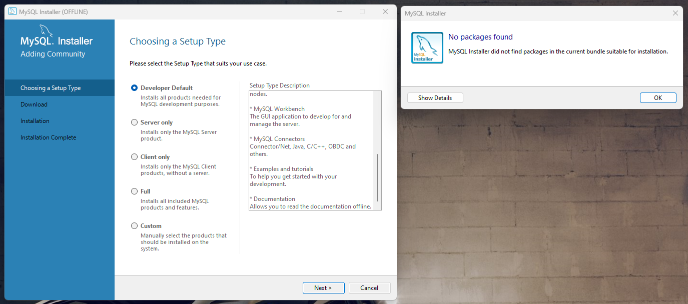Click Show Details in the dialog
Image resolution: width=688 pixels, height=304 pixels.
tap(435, 98)
